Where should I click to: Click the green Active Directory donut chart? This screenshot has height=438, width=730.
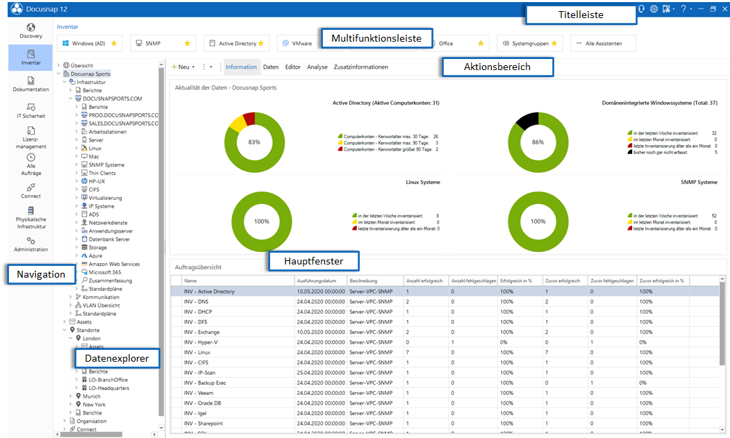pyautogui.click(x=254, y=142)
